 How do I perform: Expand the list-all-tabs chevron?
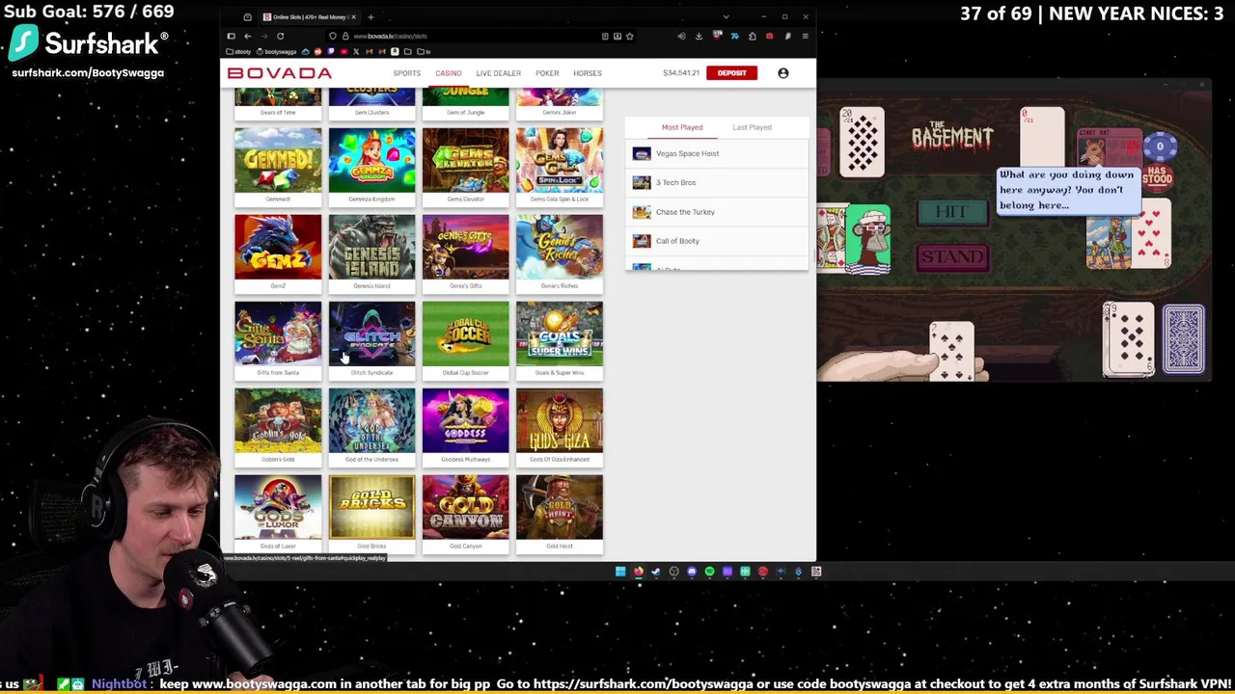726,16
